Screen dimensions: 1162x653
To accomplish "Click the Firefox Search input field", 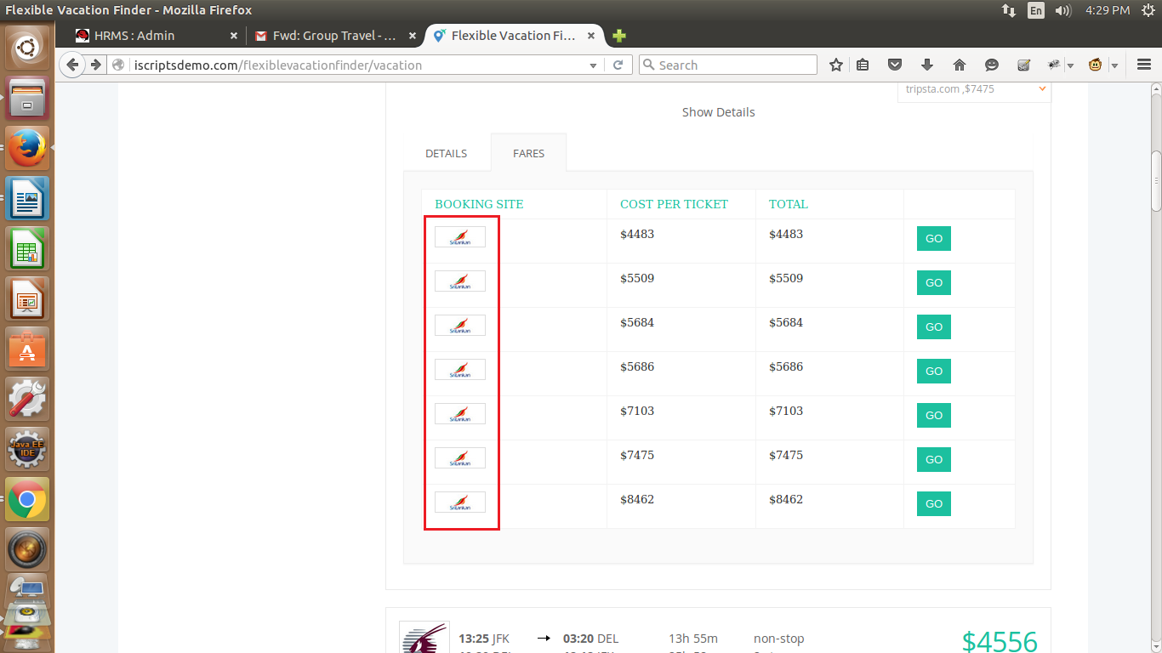I will pyautogui.click(x=732, y=65).
